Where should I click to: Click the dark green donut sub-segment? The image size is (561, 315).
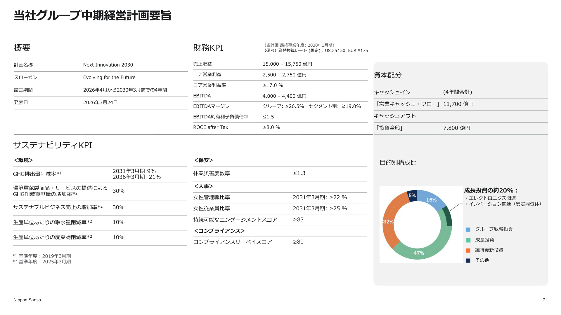pyautogui.click(x=447, y=216)
